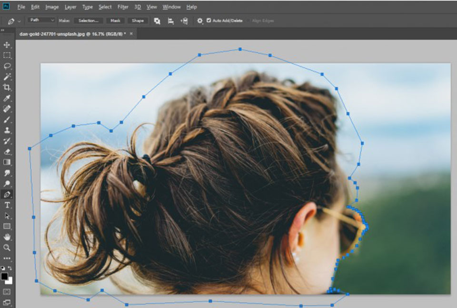Viewport: 457px width, 308px height.
Task: Open path alignment options
Action: (170, 21)
